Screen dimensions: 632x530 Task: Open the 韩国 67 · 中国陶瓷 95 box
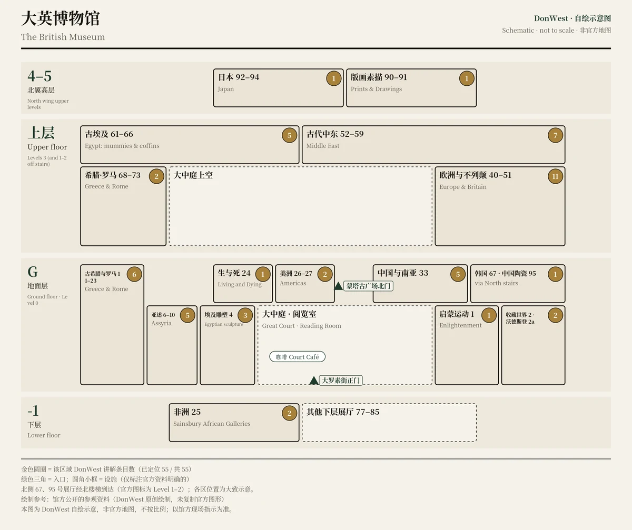(x=518, y=284)
